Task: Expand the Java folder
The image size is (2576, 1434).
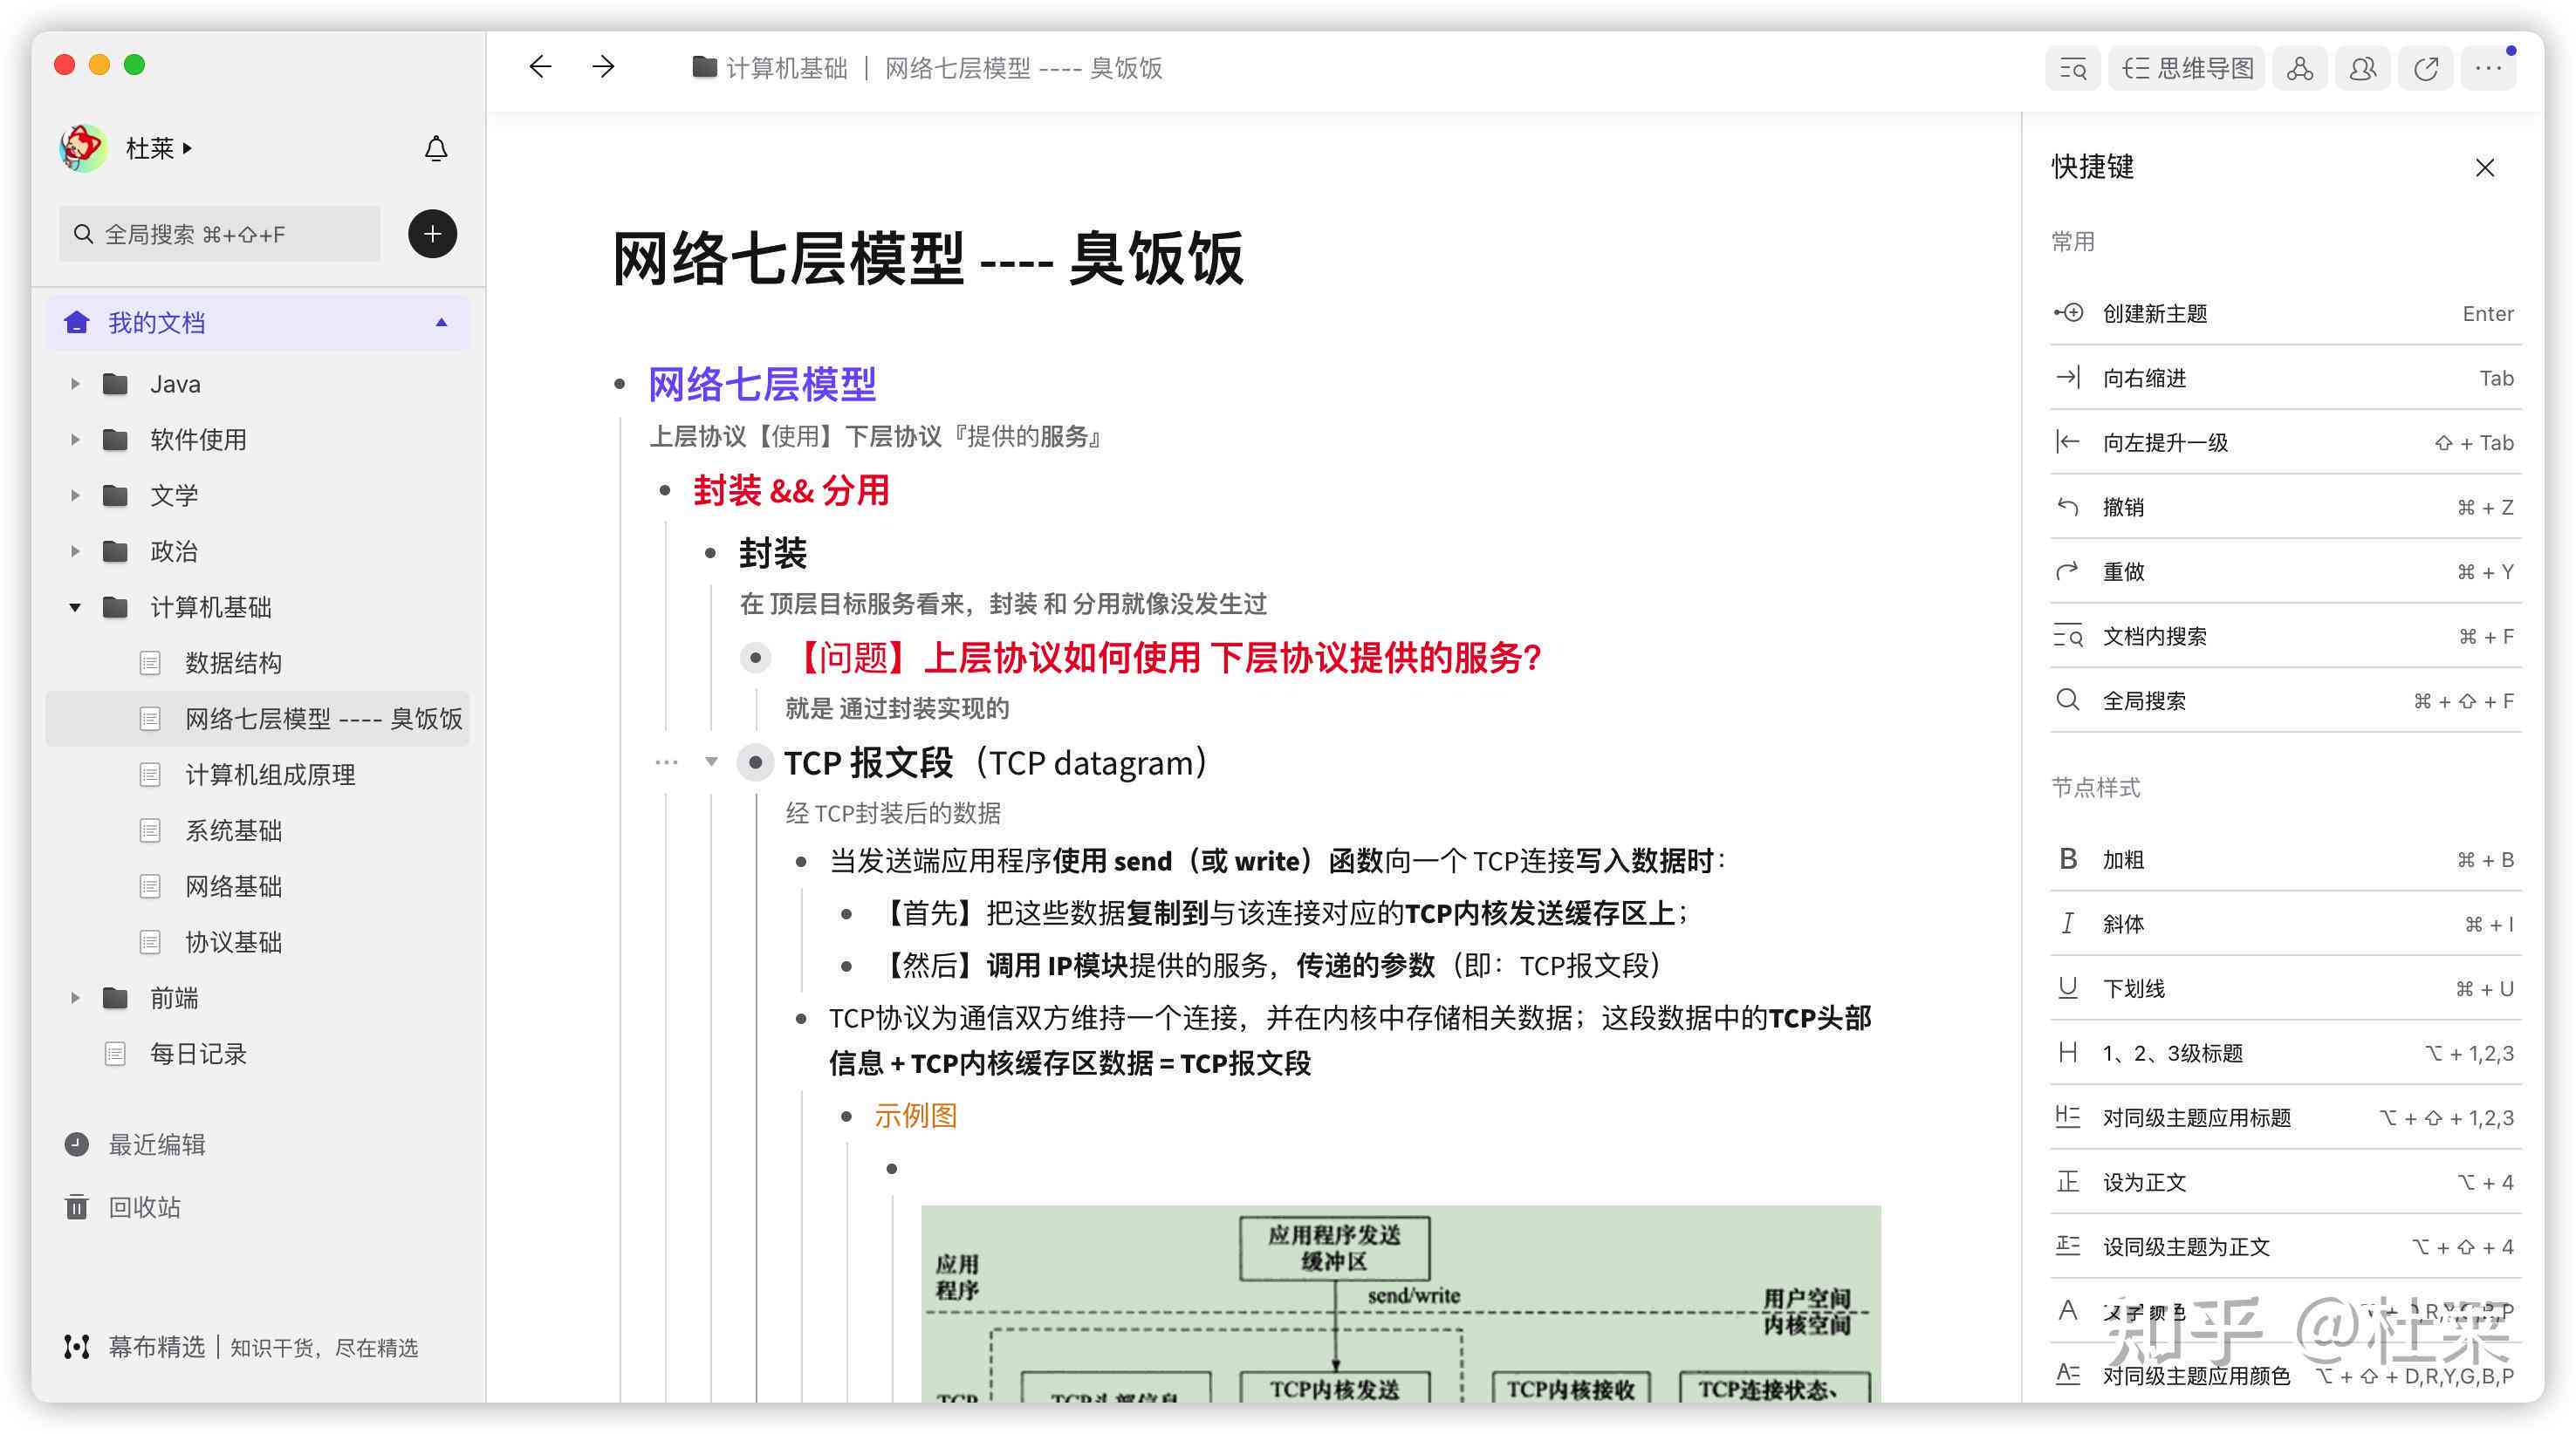Action: [75, 384]
